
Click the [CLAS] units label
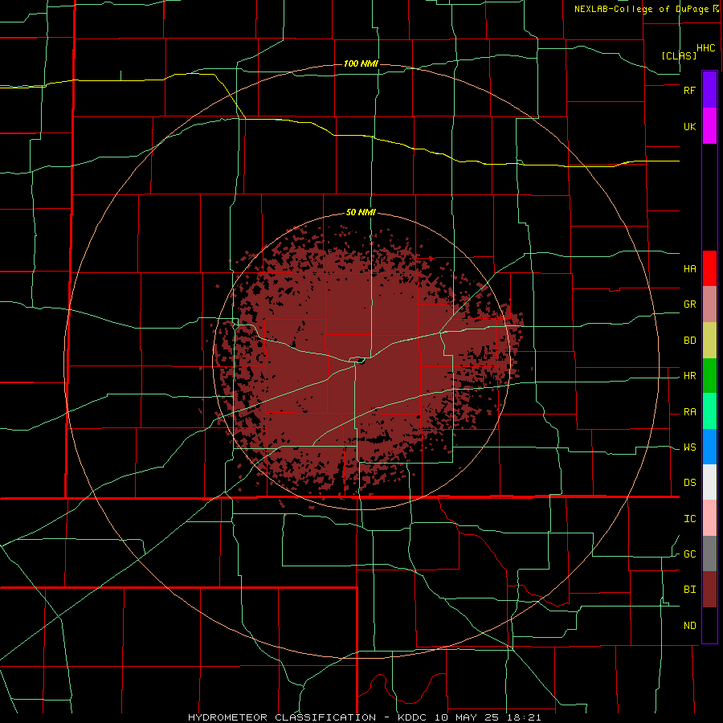tap(679, 55)
